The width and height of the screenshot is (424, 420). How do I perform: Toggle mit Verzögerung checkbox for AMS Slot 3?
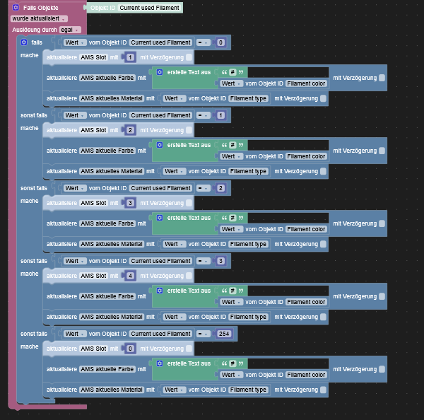coord(189,203)
